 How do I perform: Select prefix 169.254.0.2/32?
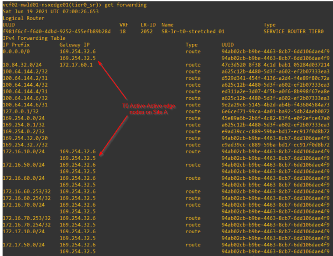pos(24,131)
